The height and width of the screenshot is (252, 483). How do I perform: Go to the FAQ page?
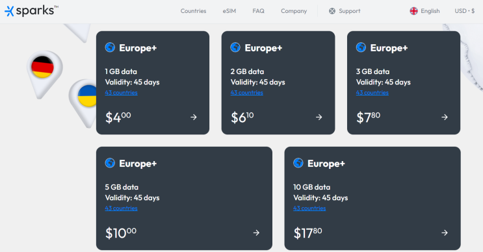258,11
